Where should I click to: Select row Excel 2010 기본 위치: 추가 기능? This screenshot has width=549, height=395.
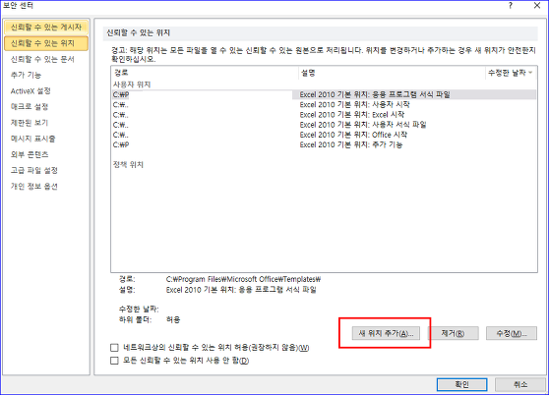pyautogui.click(x=324, y=144)
